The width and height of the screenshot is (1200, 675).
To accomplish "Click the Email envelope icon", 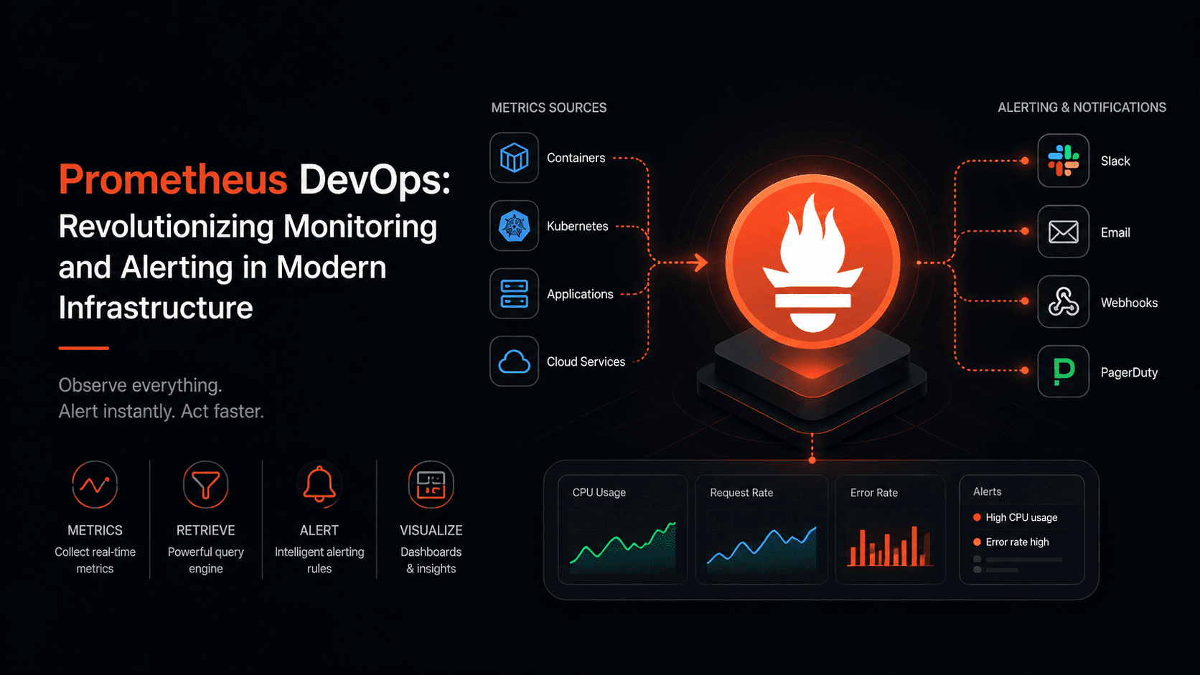I will (1063, 232).
